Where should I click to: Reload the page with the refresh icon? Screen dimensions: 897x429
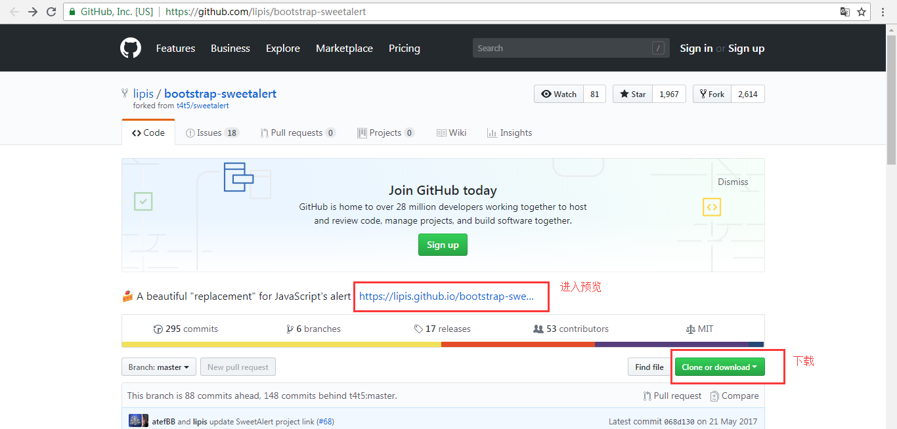coord(51,12)
